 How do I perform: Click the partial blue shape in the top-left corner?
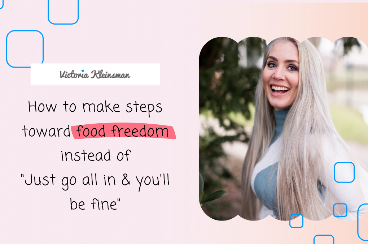click(x=1, y=4)
